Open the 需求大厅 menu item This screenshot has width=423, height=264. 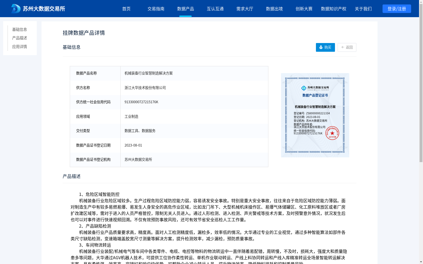(x=245, y=9)
